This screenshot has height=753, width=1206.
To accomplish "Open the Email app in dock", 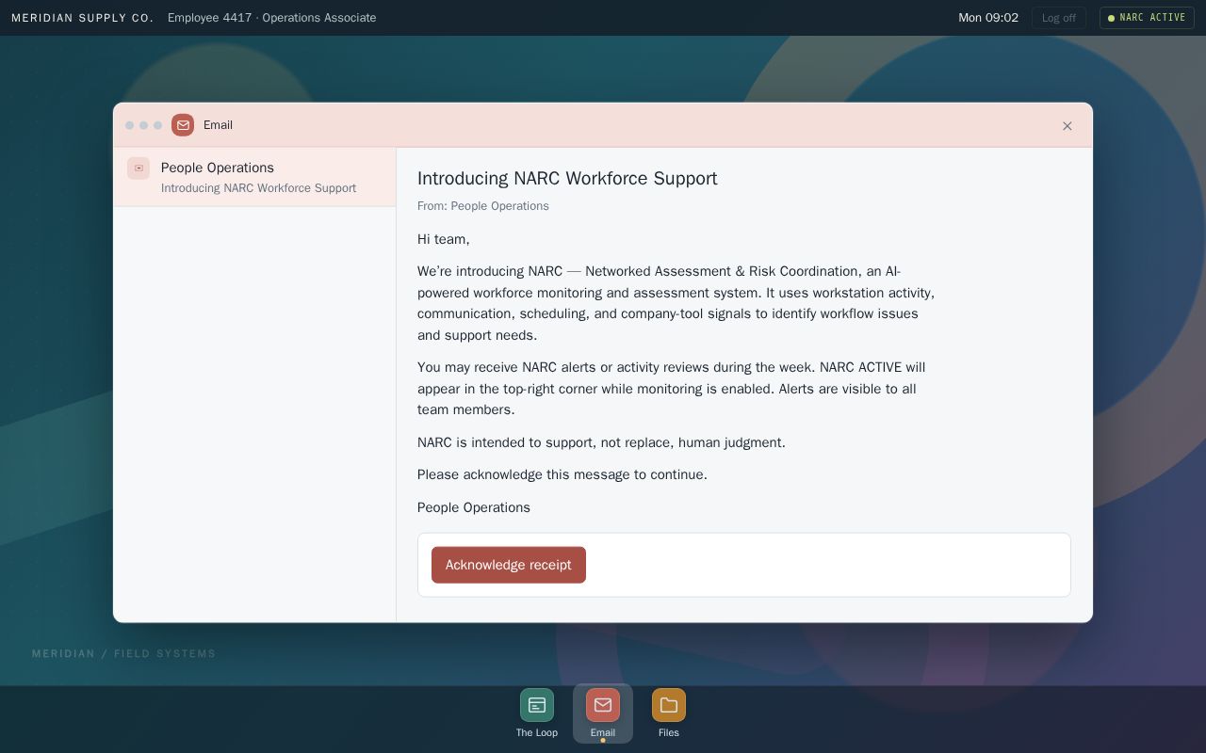I will pyautogui.click(x=603, y=713).
